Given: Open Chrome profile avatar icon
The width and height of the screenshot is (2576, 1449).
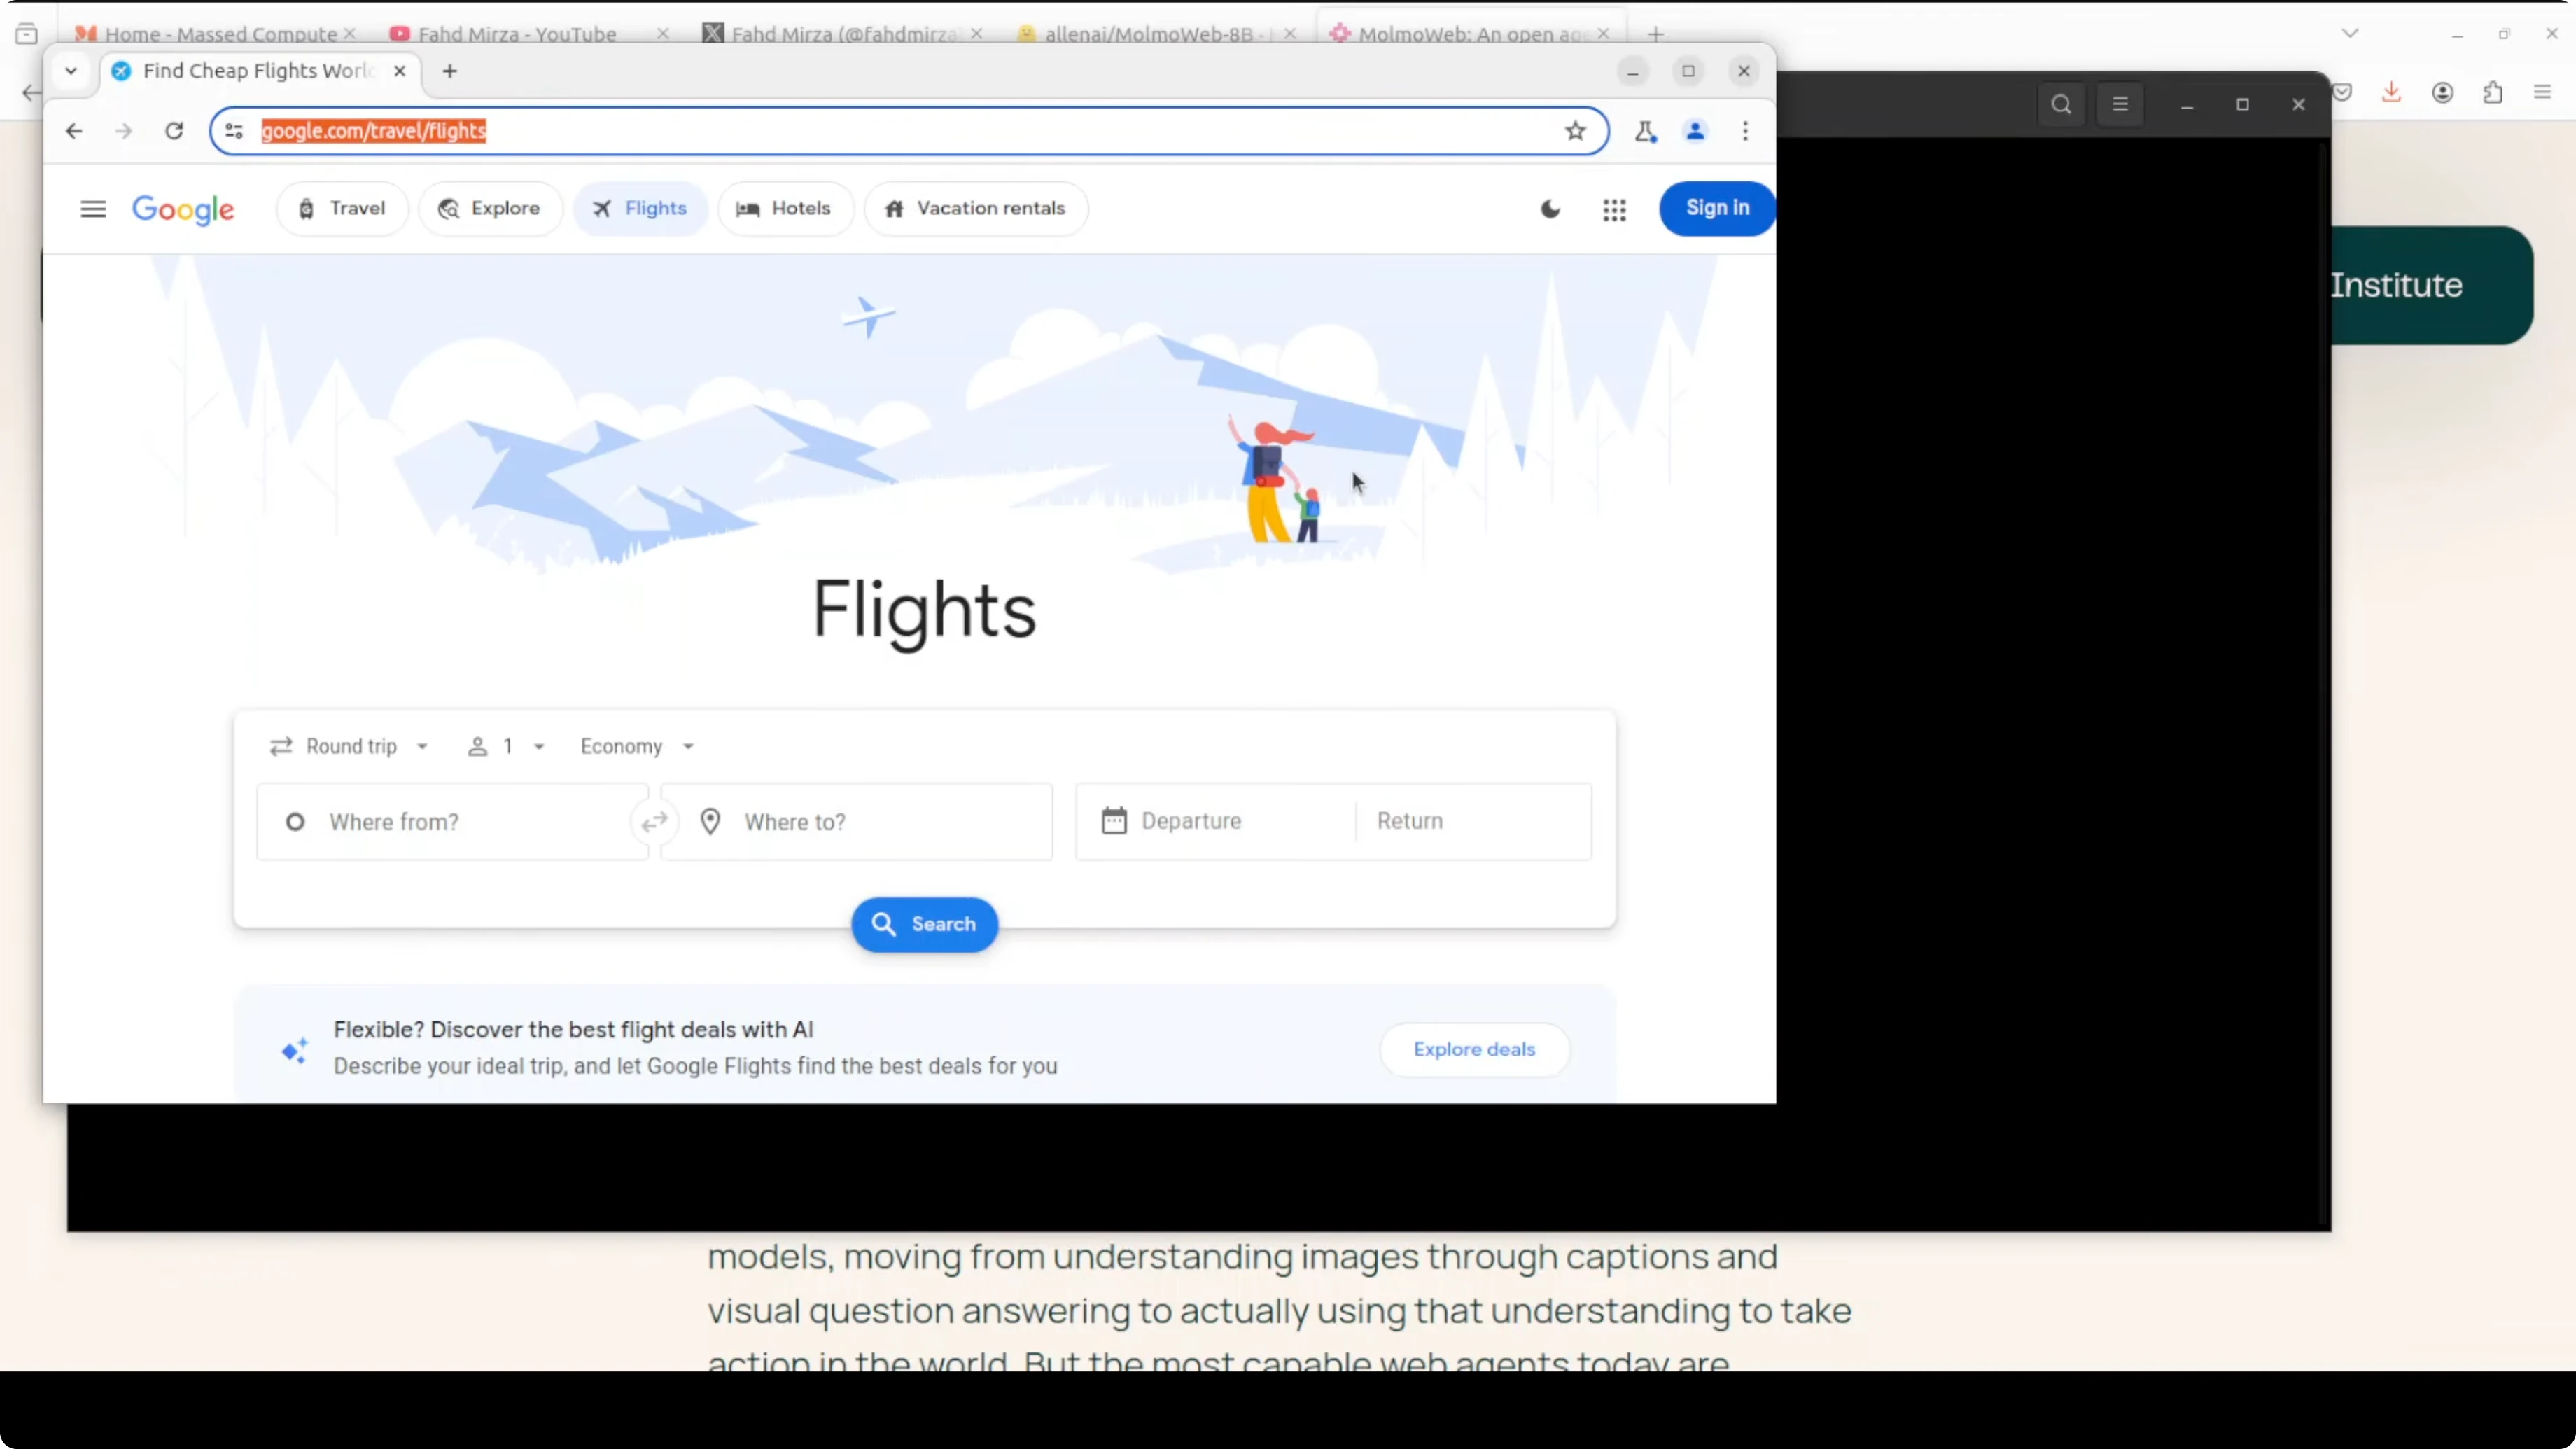Looking at the screenshot, I should 1695,131.
